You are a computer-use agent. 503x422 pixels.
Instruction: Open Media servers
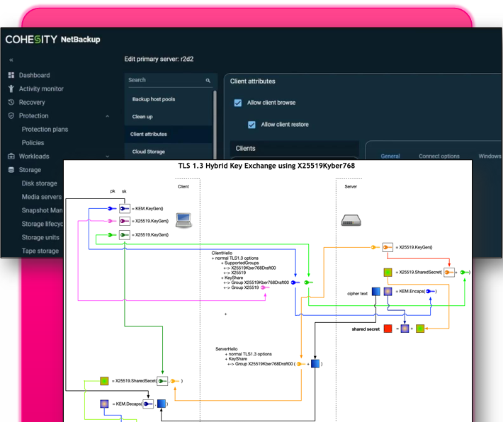click(x=41, y=197)
